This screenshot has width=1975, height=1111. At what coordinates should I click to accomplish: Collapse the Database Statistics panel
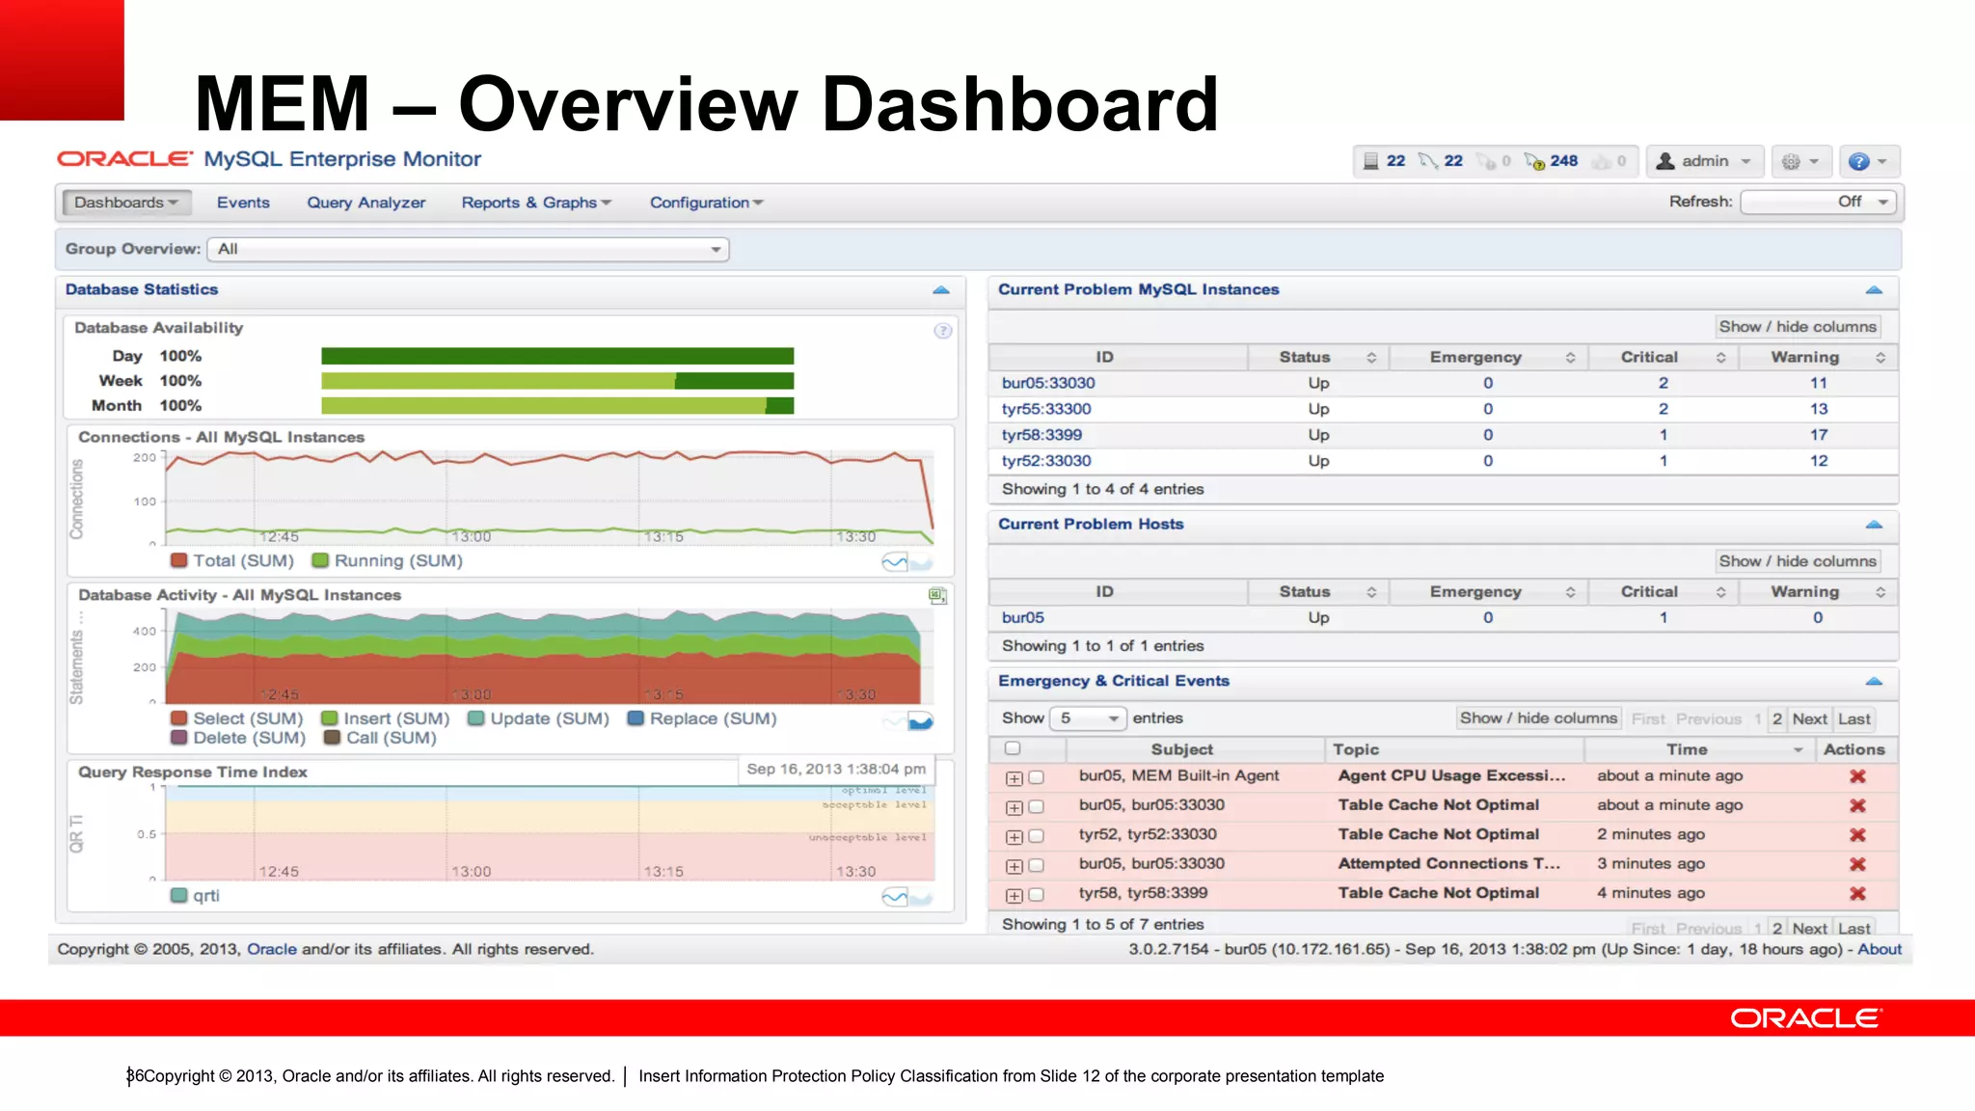[941, 290]
